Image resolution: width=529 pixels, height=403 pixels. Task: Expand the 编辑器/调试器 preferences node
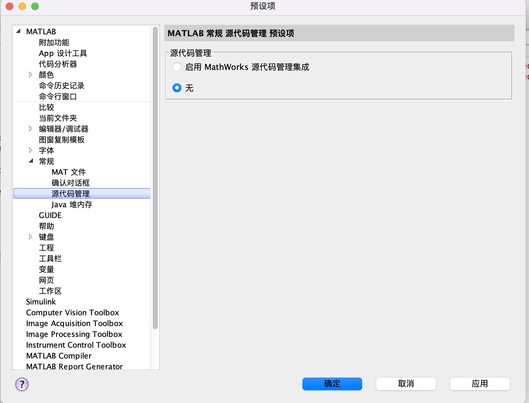[31, 129]
